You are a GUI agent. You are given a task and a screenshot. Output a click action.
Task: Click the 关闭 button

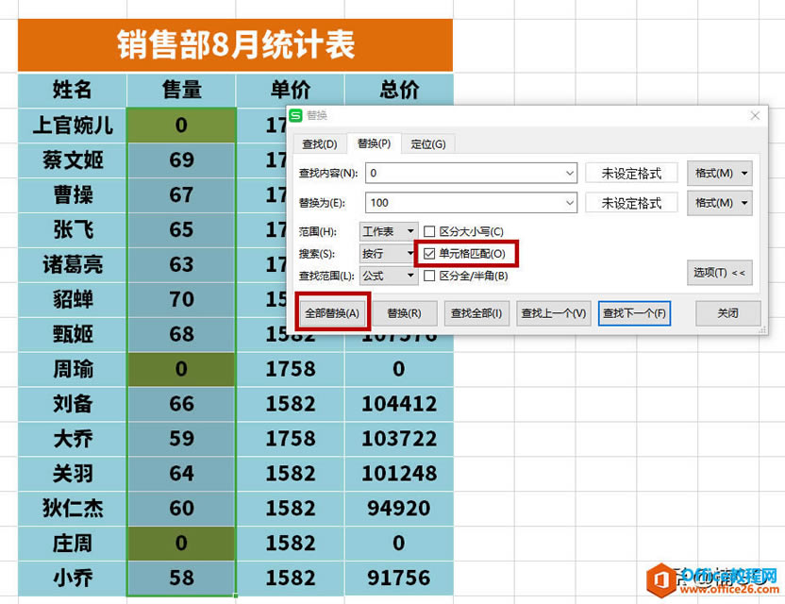tap(728, 313)
